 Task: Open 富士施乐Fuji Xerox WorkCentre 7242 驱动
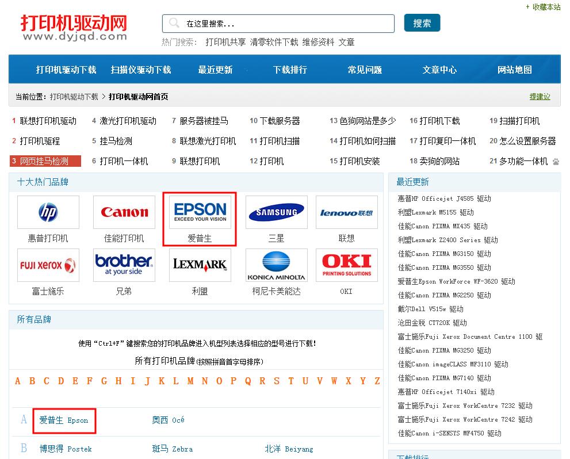point(465,420)
